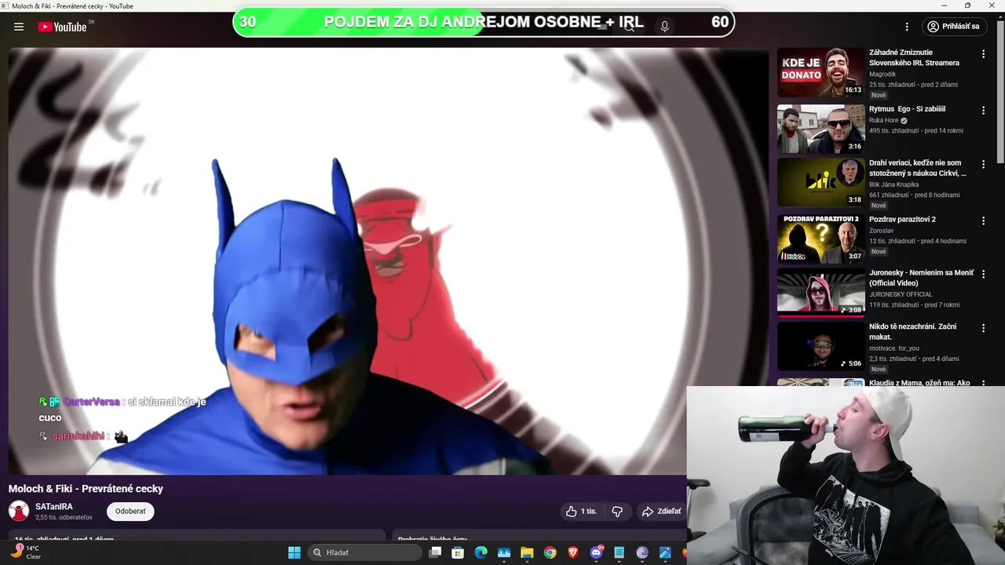1005x565 pixels.
Task: Open the Notepad taskbar icon
Action: tap(619, 552)
